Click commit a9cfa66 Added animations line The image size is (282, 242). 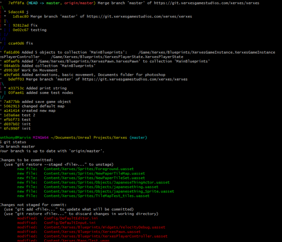click(x=85, y=75)
